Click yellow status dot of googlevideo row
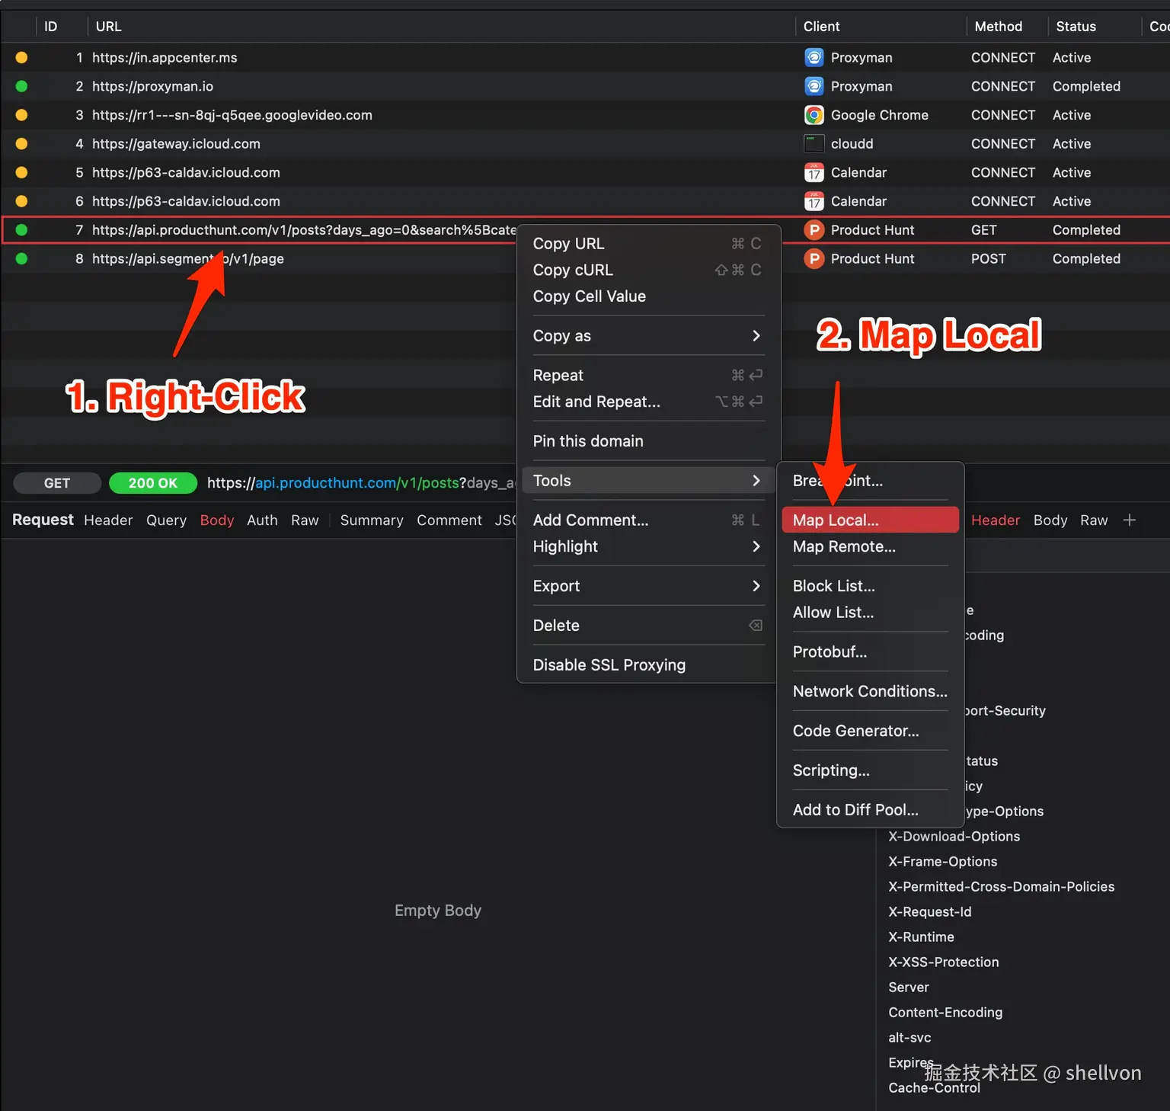Viewport: 1170px width, 1111px height. [x=21, y=115]
